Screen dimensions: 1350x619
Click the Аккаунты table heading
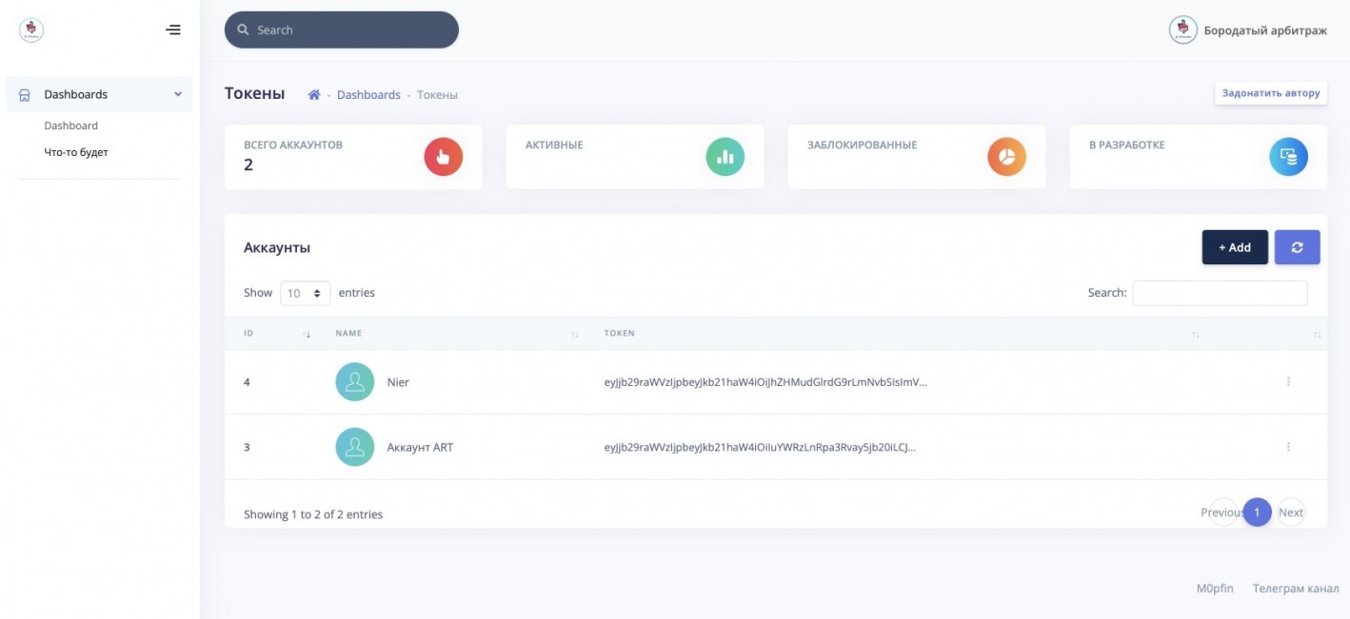click(277, 248)
